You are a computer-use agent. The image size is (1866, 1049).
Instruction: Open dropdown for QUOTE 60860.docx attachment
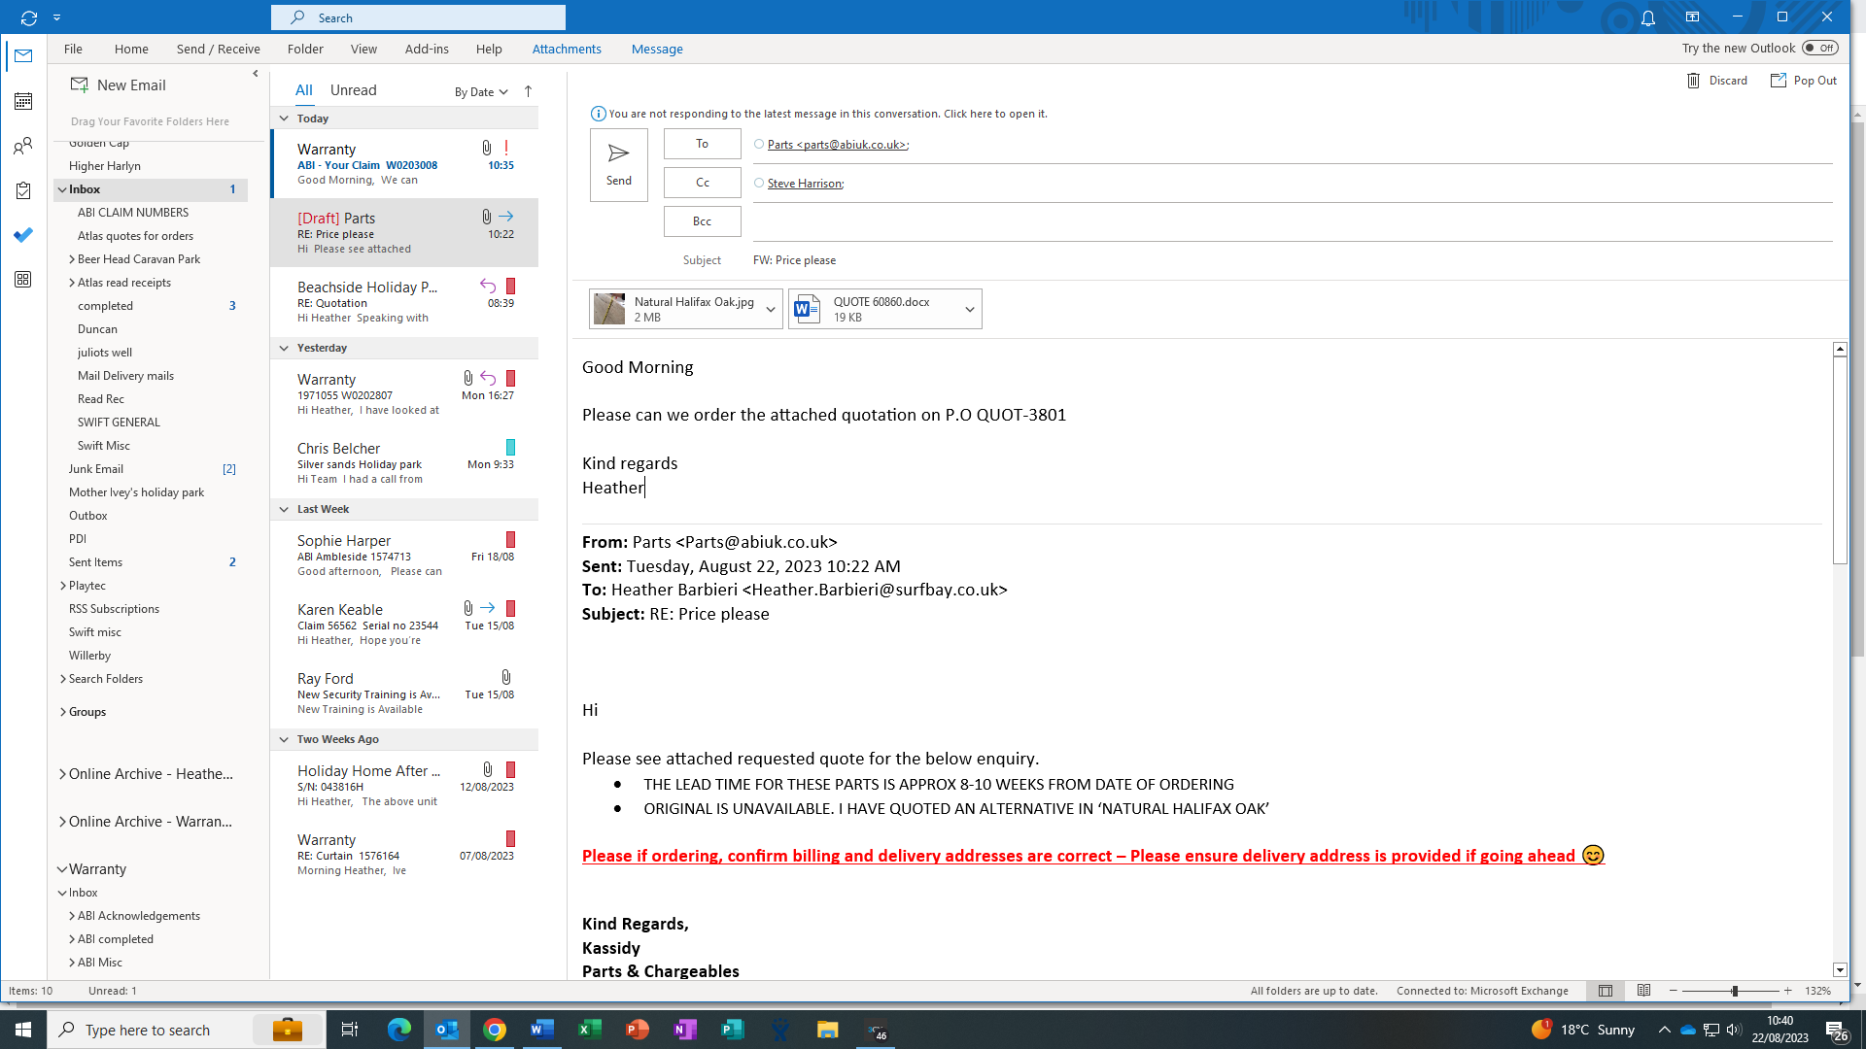click(x=969, y=309)
